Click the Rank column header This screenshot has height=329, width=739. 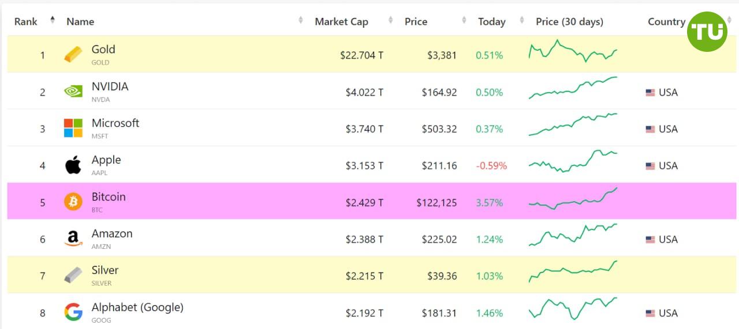click(26, 21)
